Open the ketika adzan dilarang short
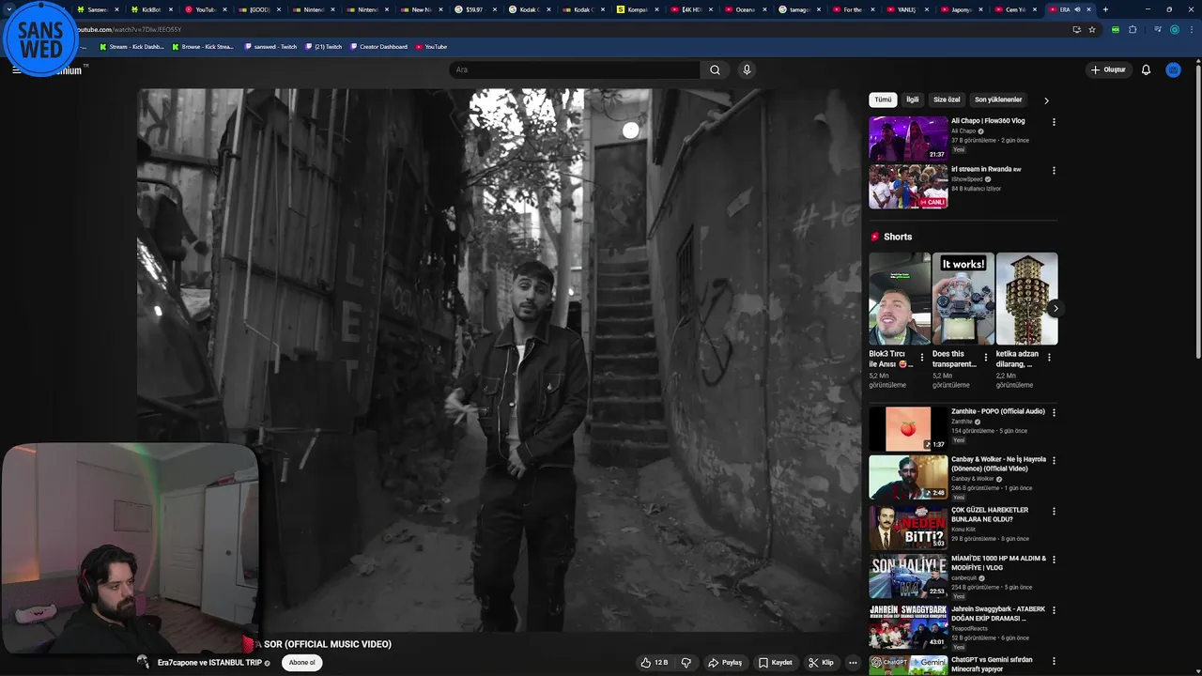Viewport: 1202px width, 676px height. [1026, 299]
